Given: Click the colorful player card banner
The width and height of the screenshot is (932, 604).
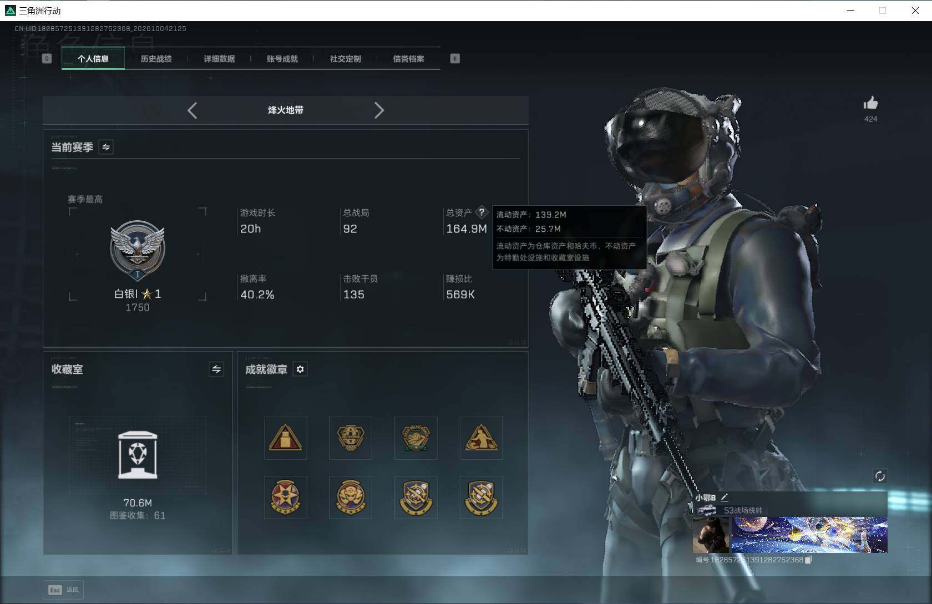Looking at the screenshot, I should [809, 535].
